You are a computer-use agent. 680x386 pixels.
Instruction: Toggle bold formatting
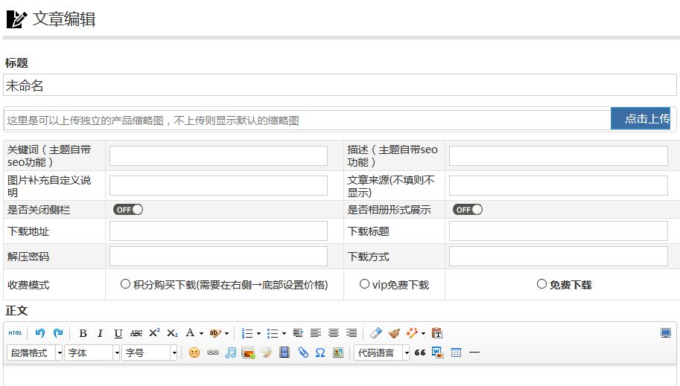tap(83, 333)
